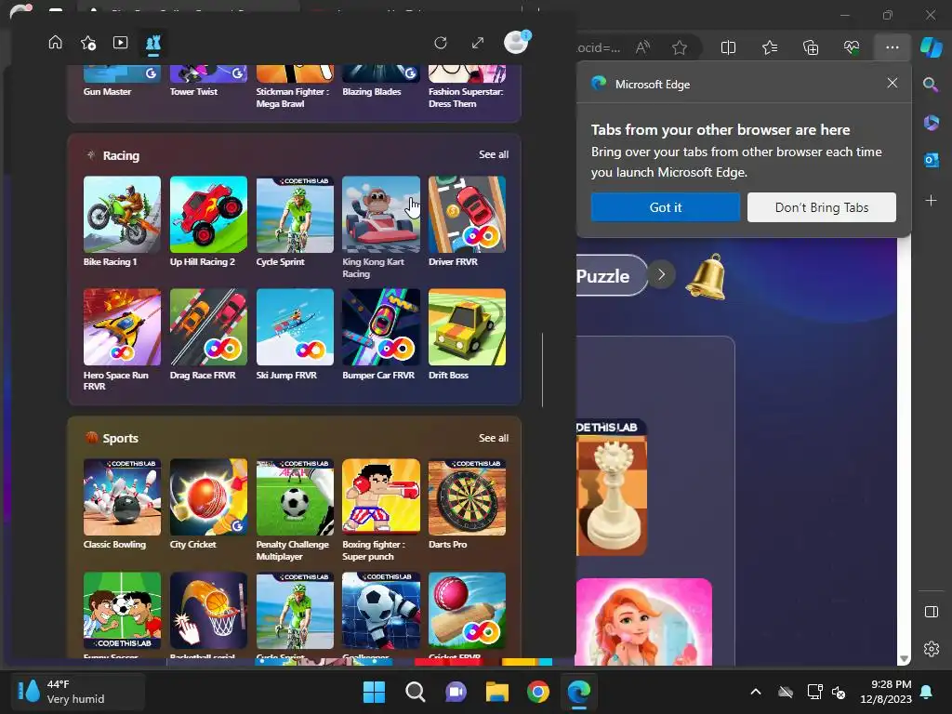Advance category chips with right arrow

click(x=661, y=274)
